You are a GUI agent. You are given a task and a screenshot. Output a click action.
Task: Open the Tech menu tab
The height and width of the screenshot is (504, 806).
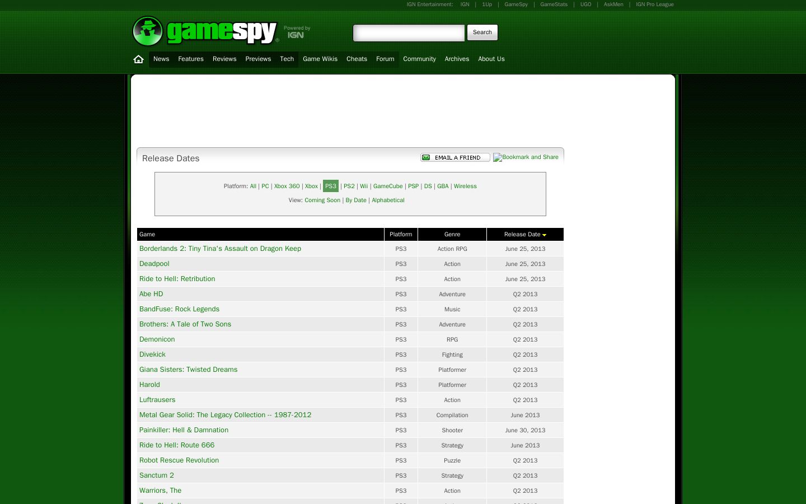pos(287,59)
